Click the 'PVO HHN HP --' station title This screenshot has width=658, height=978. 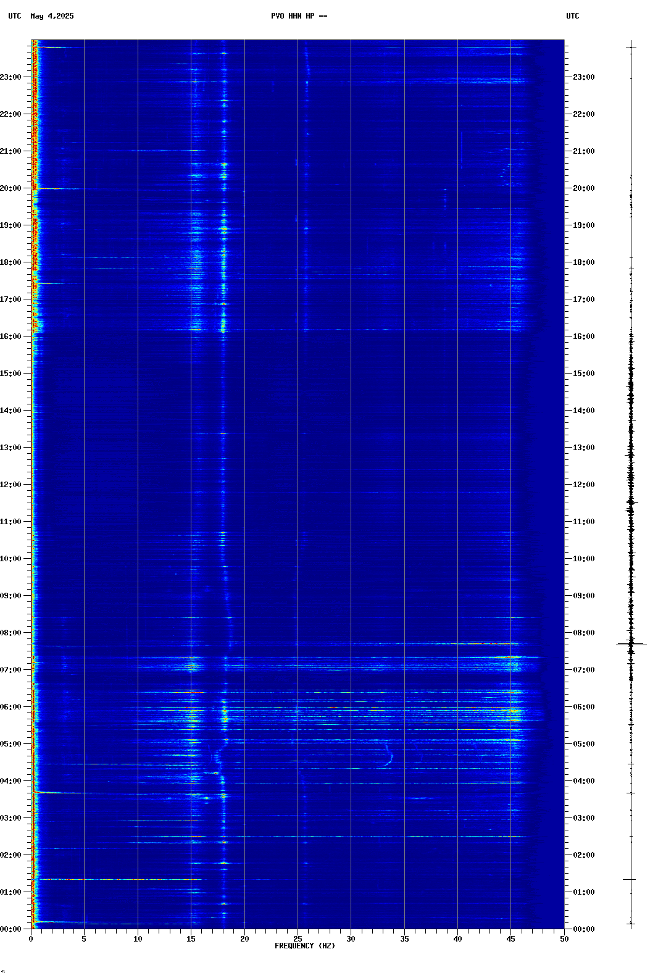(299, 16)
